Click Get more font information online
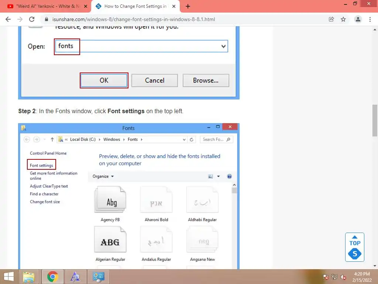The image size is (378, 284). (x=54, y=176)
